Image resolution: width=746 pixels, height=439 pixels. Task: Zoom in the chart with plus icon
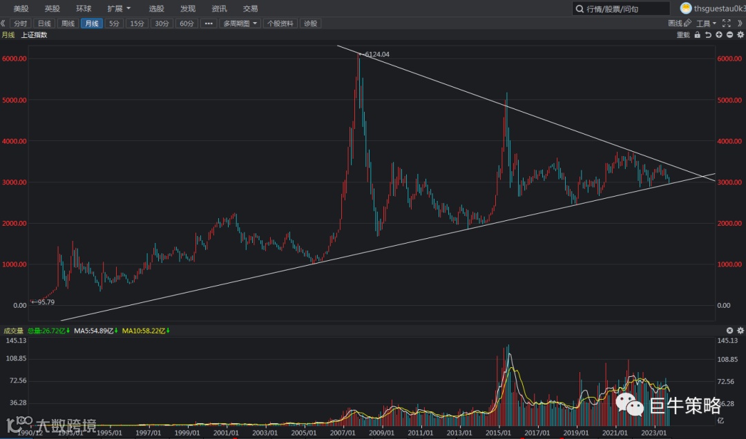[719, 35]
